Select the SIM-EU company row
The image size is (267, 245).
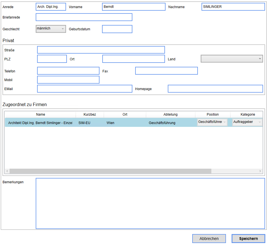pos(84,123)
